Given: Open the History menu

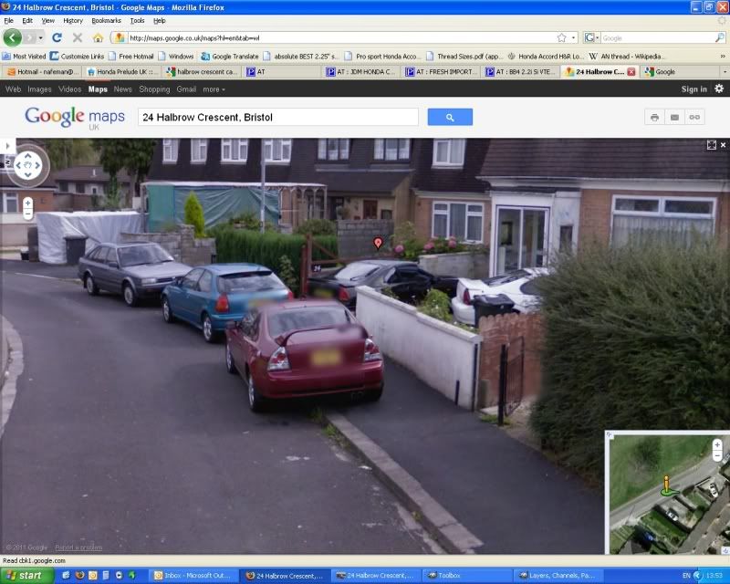Looking at the screenshot, I should (73, 20).
